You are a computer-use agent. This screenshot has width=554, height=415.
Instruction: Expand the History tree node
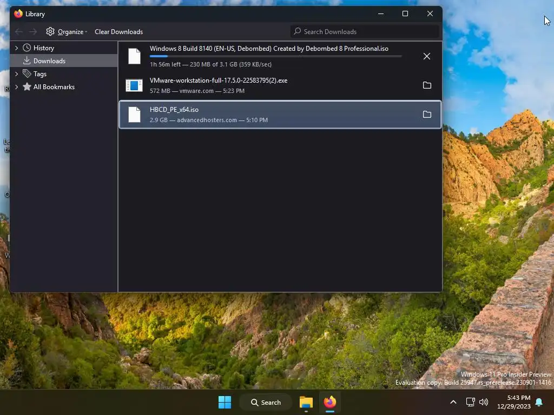(x=16, y=48)
